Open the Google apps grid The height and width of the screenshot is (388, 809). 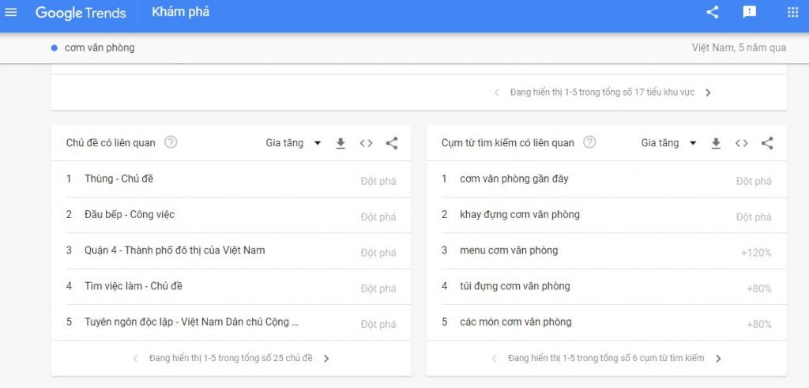click(792, 13)
